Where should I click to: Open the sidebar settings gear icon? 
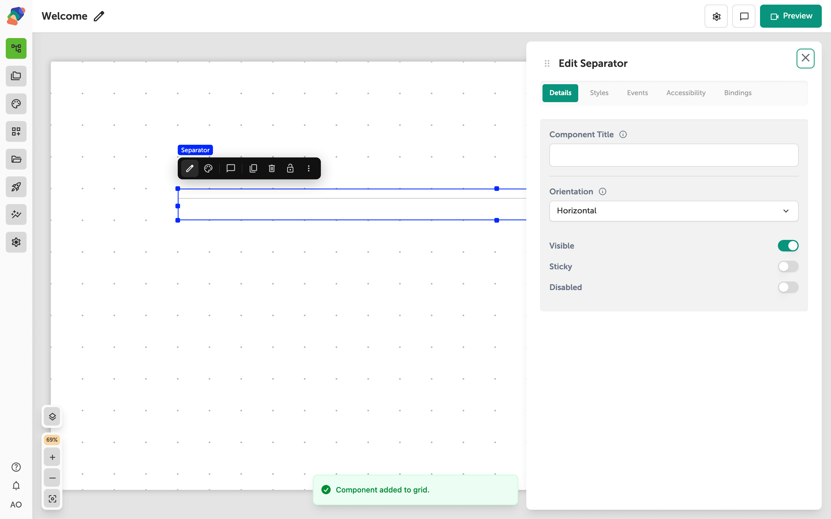coord(16,242)
